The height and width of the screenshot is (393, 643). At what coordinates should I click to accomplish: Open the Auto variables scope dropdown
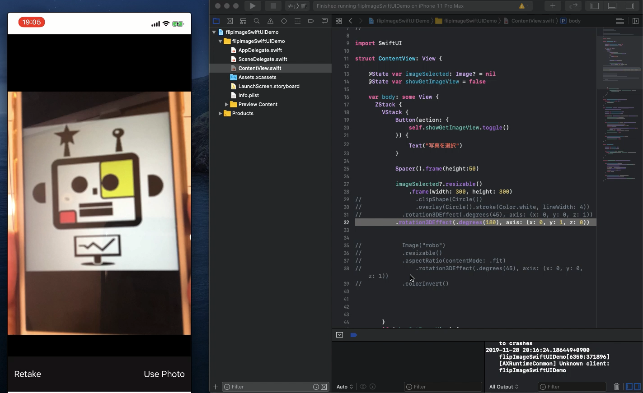[345, 387]
